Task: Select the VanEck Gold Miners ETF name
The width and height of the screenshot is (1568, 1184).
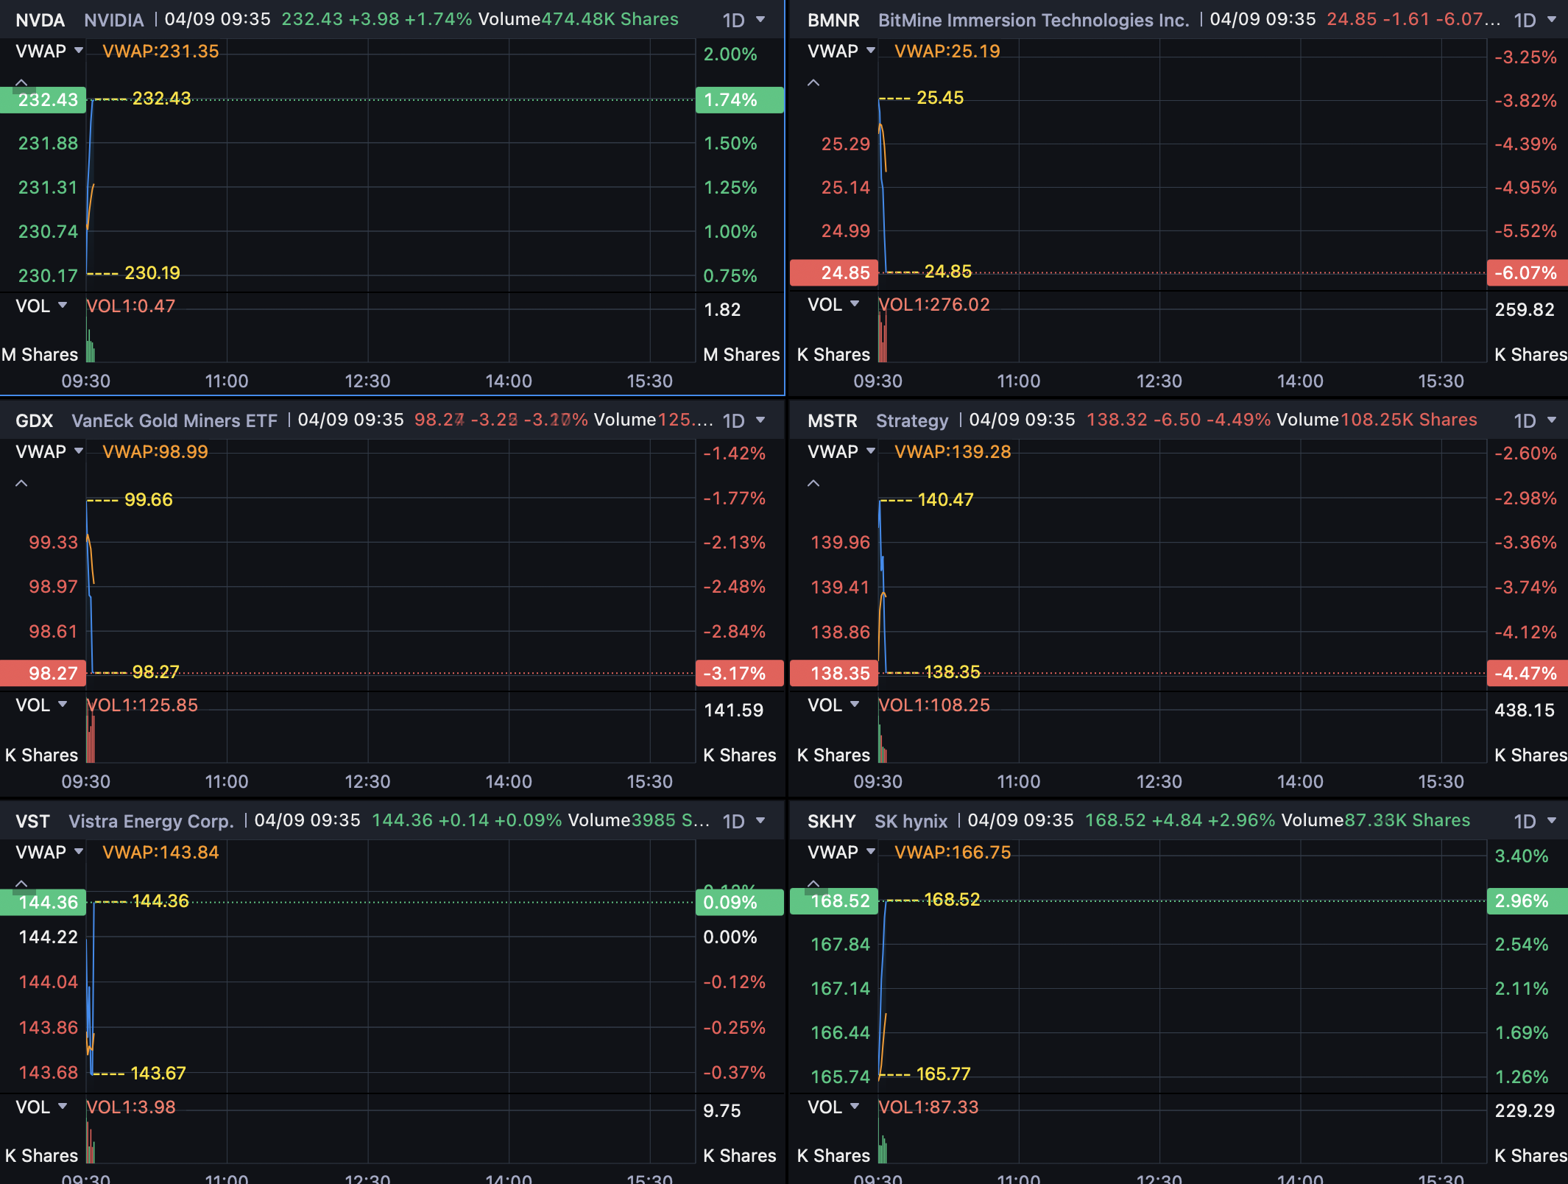Action: (x=174, y=420)
